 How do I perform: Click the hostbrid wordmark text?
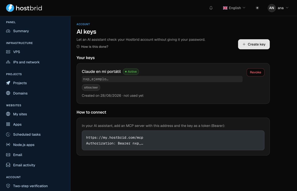[29, 8]
